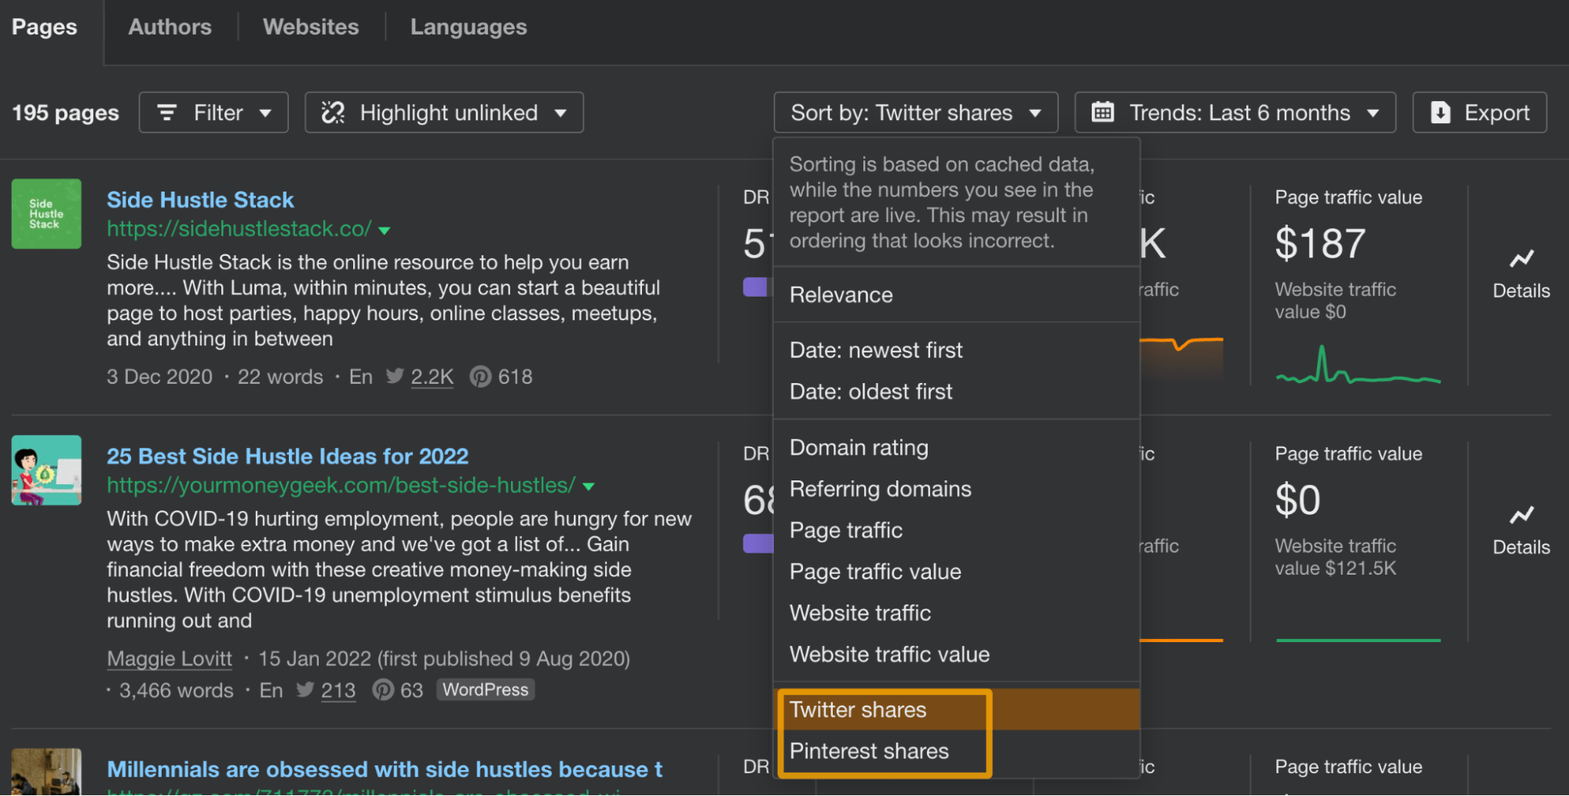The height and width of the screenshot is (796, 1569).
Task: Open the Trends: Last 6 months dropdown
Action: pyautogui.click(x=1234, y=112)
